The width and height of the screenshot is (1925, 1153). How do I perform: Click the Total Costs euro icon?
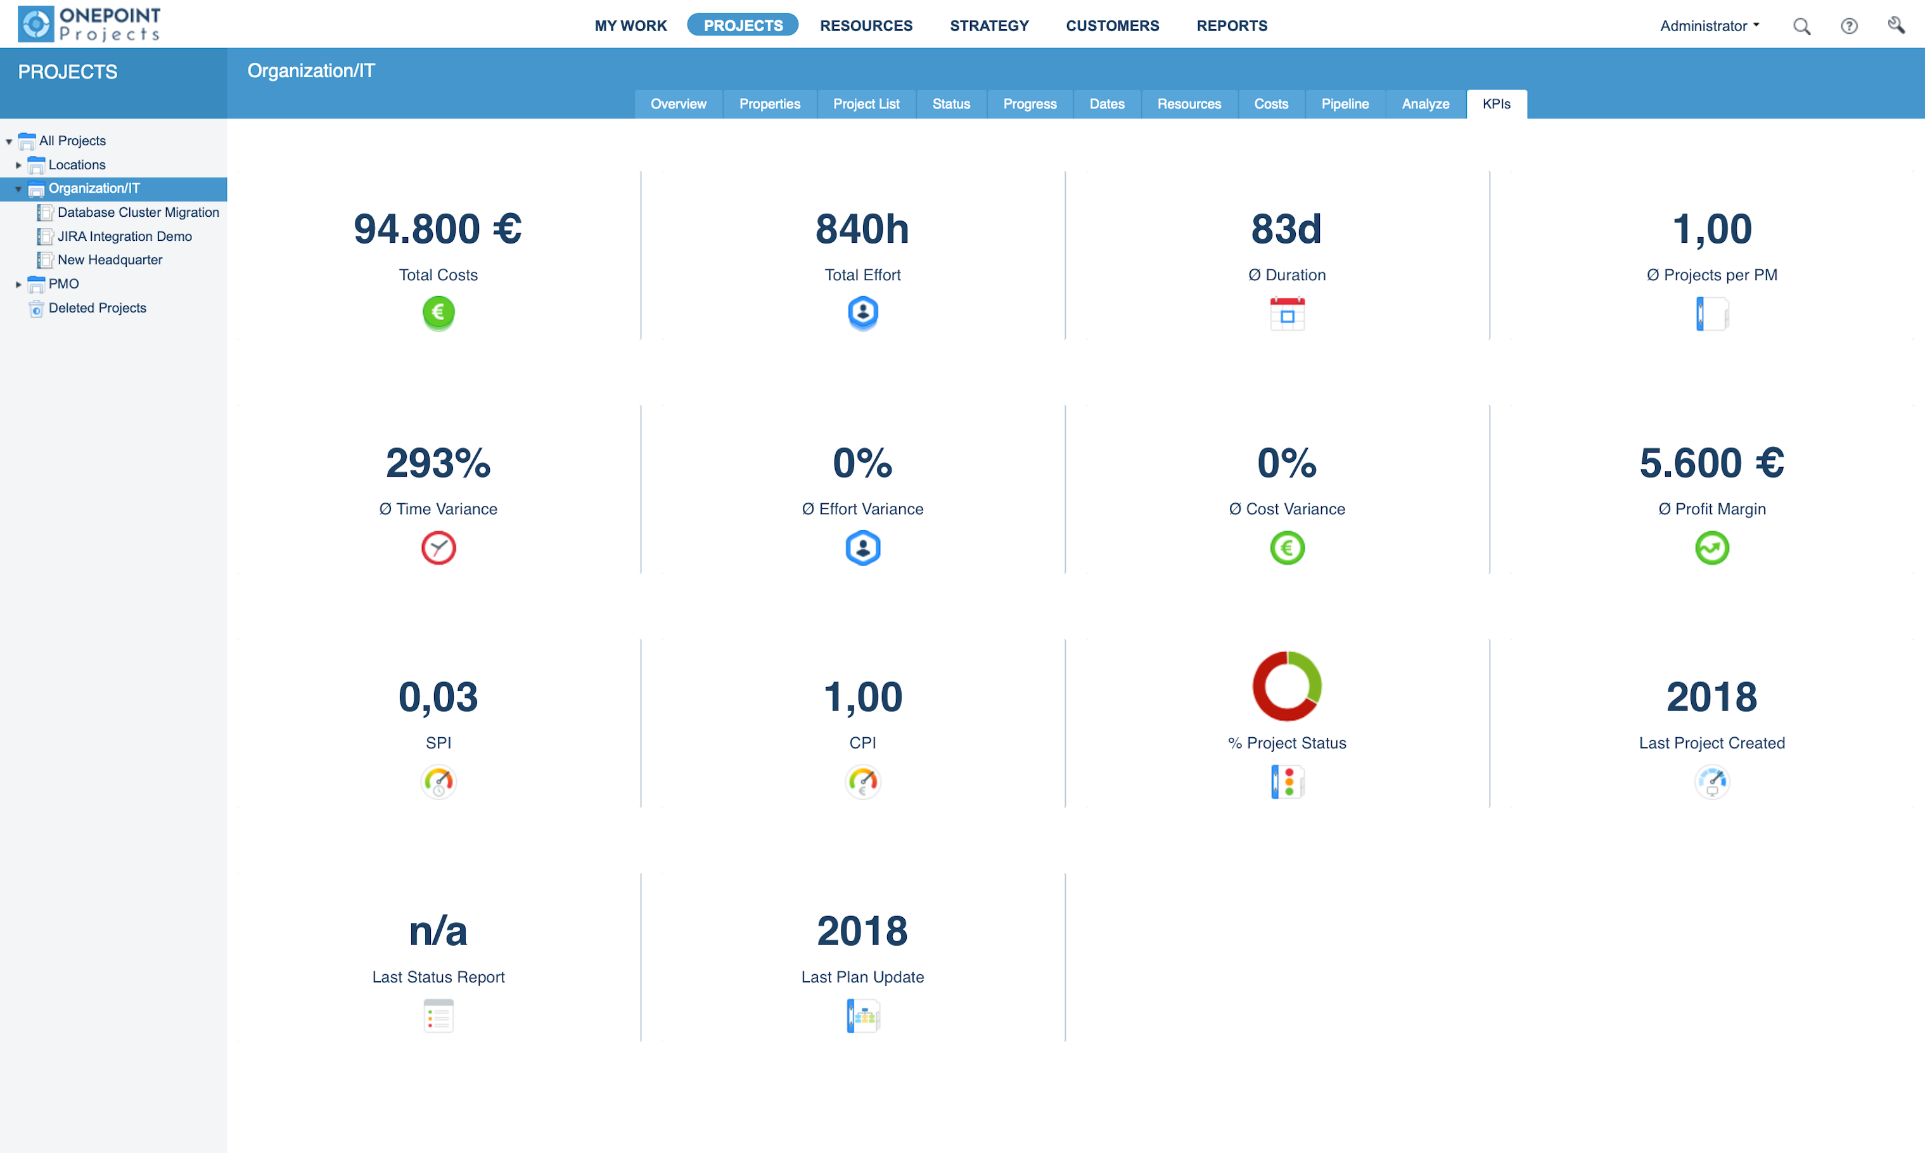coord(438,313)
